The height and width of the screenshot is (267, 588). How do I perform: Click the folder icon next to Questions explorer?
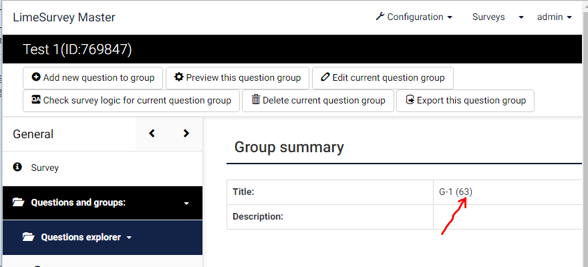28,237
